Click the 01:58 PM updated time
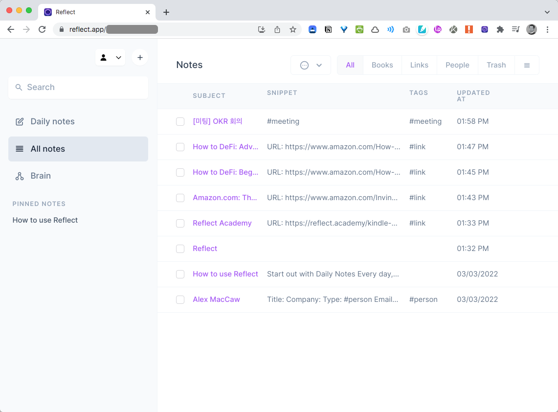 [472, 121]
